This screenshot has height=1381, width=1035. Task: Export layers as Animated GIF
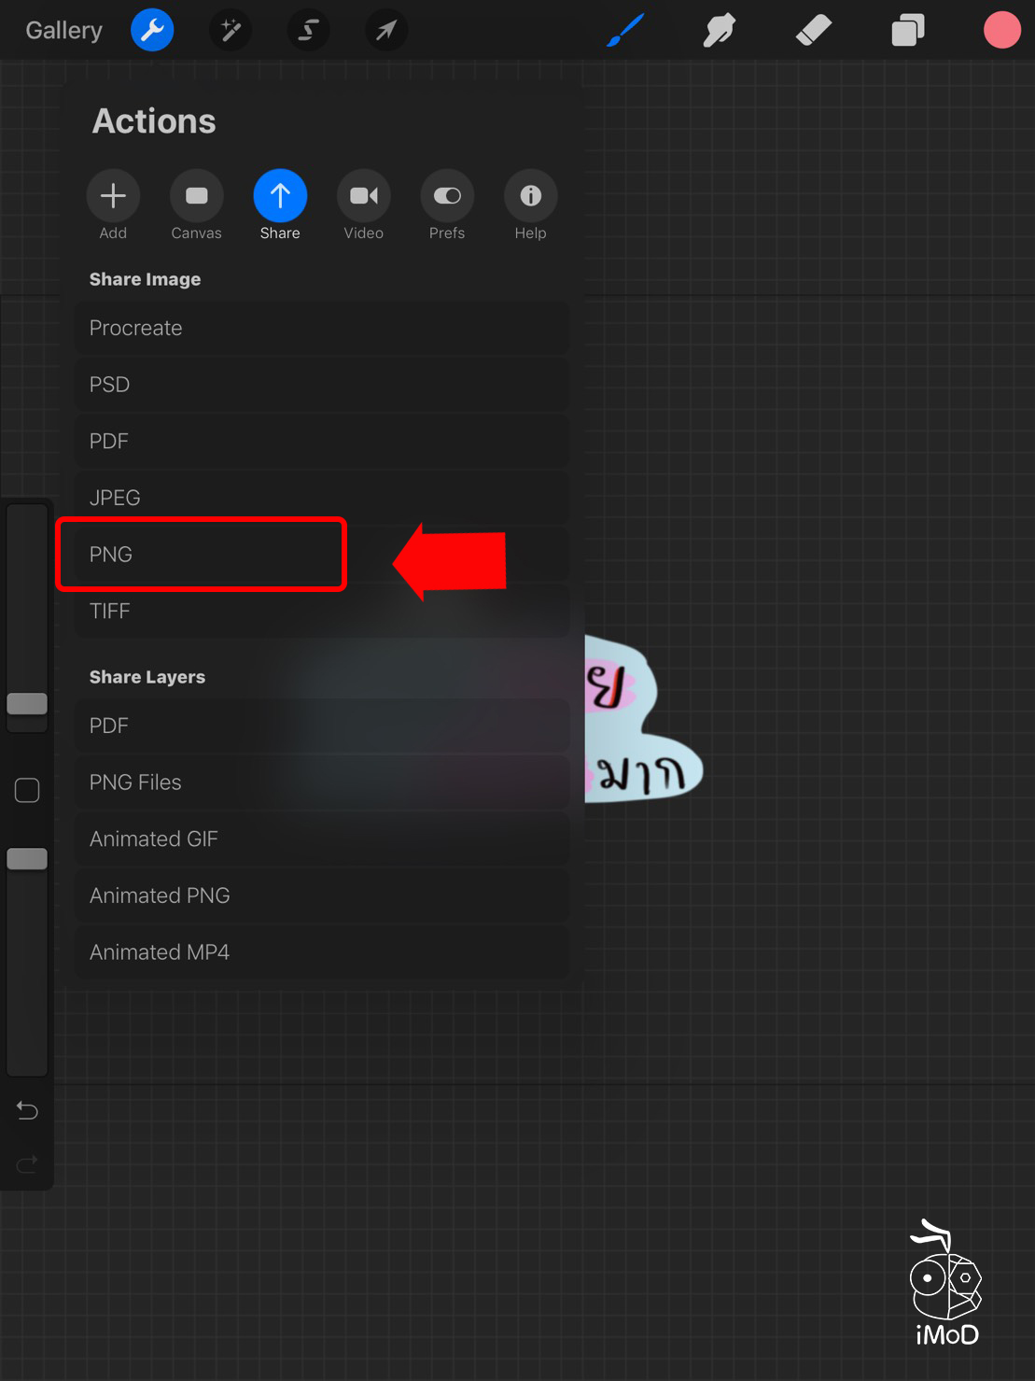321,838
